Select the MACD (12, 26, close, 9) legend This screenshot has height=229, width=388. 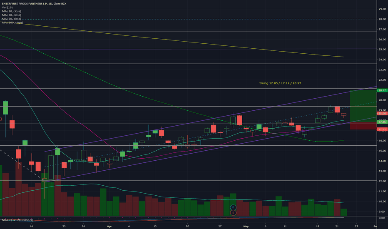pos(17,220)
